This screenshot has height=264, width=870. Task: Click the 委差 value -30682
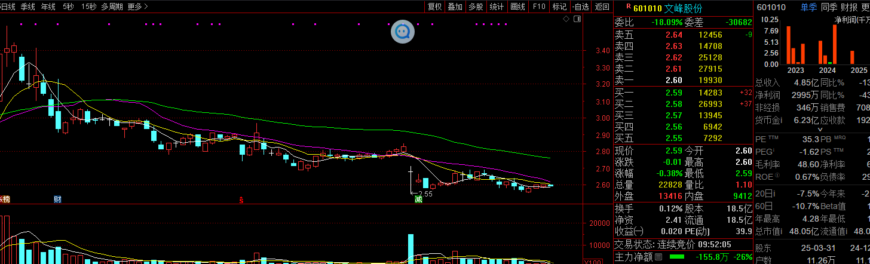[738, 22]
